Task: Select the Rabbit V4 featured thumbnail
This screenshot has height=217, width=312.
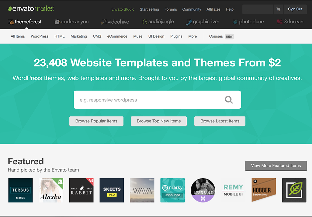Action: [81, 190]
